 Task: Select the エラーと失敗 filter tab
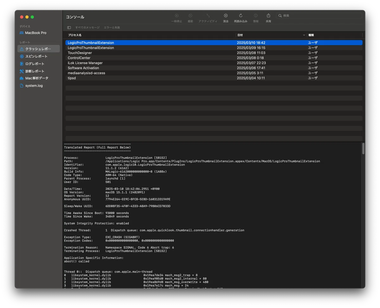pos(112,28)
